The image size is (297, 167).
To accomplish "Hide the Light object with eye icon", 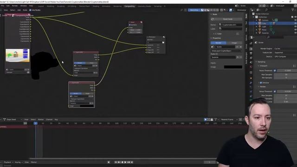I will (x=295, y=26).
